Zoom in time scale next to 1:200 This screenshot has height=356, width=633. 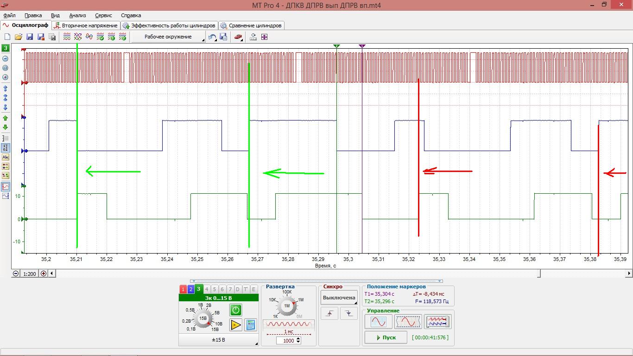click(44, 273)
